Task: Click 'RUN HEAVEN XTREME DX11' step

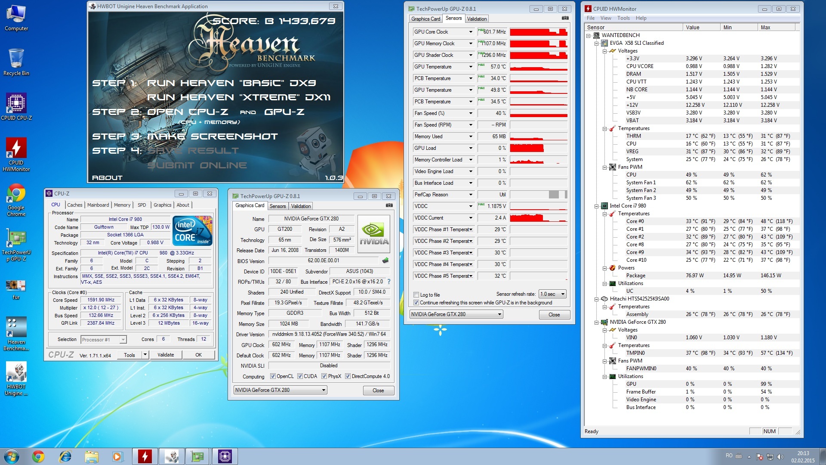Action: pyautogui.click(x=239, y=97)
